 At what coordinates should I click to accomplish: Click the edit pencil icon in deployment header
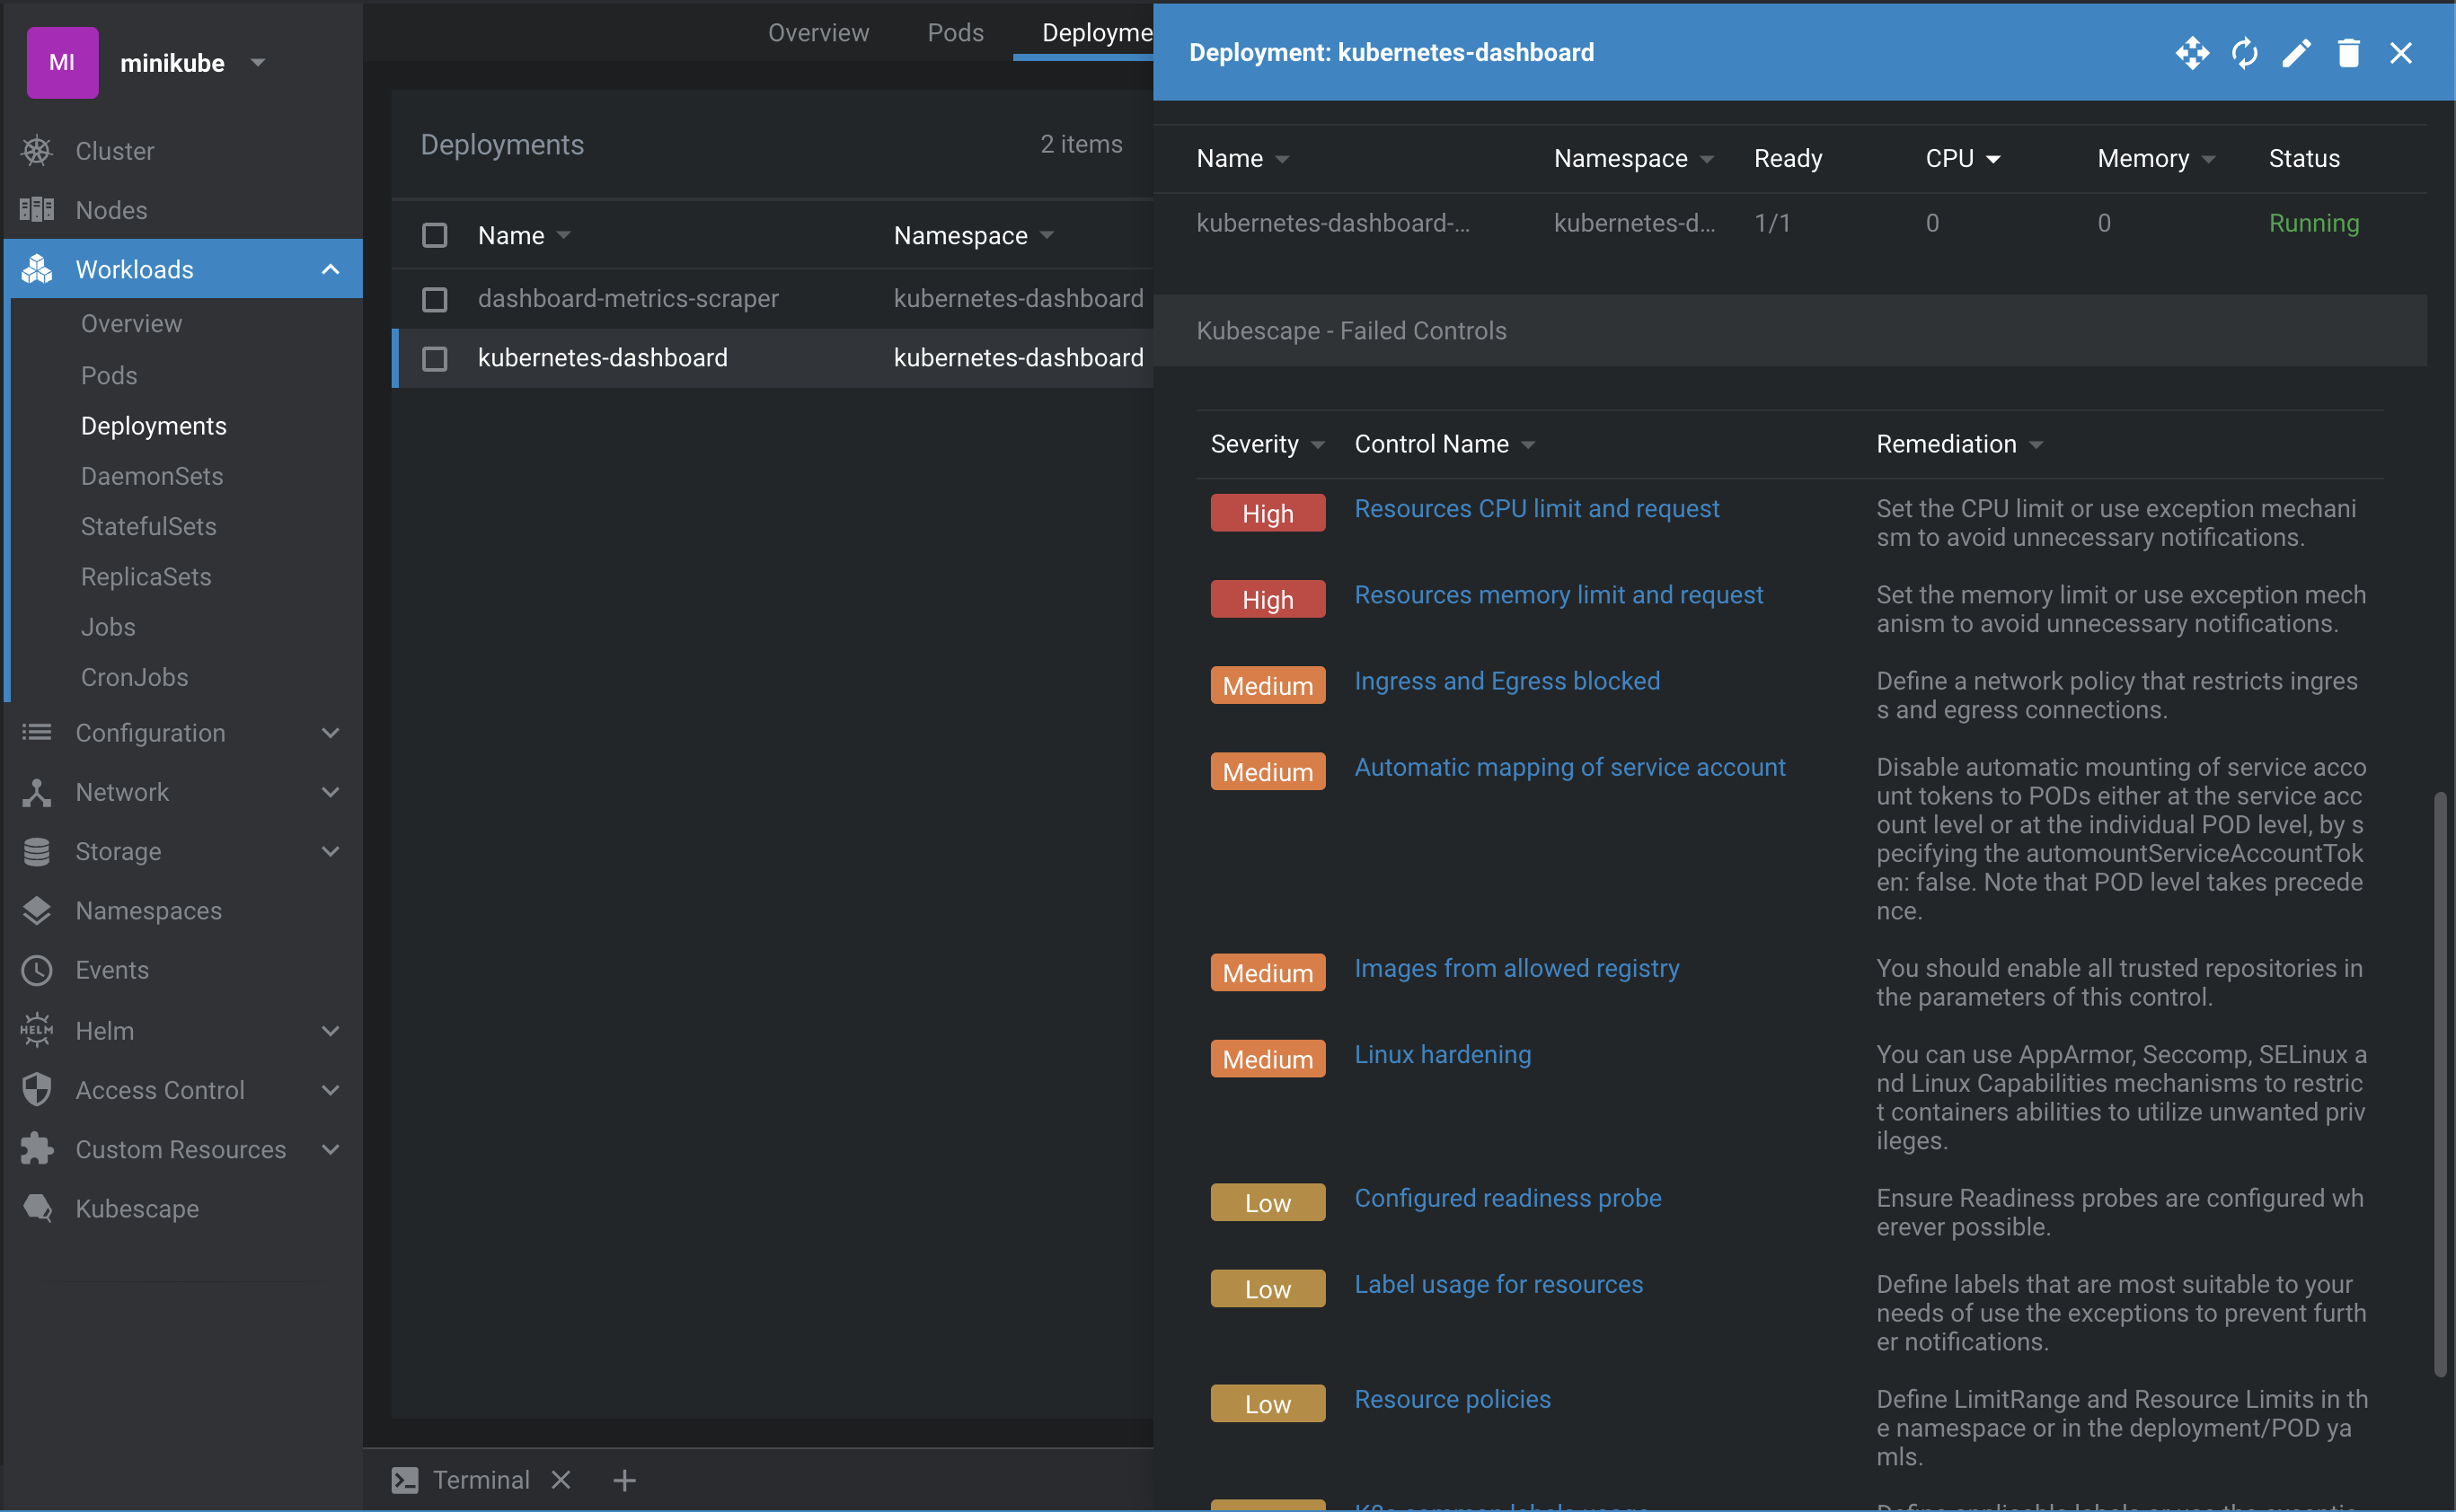2296,53
